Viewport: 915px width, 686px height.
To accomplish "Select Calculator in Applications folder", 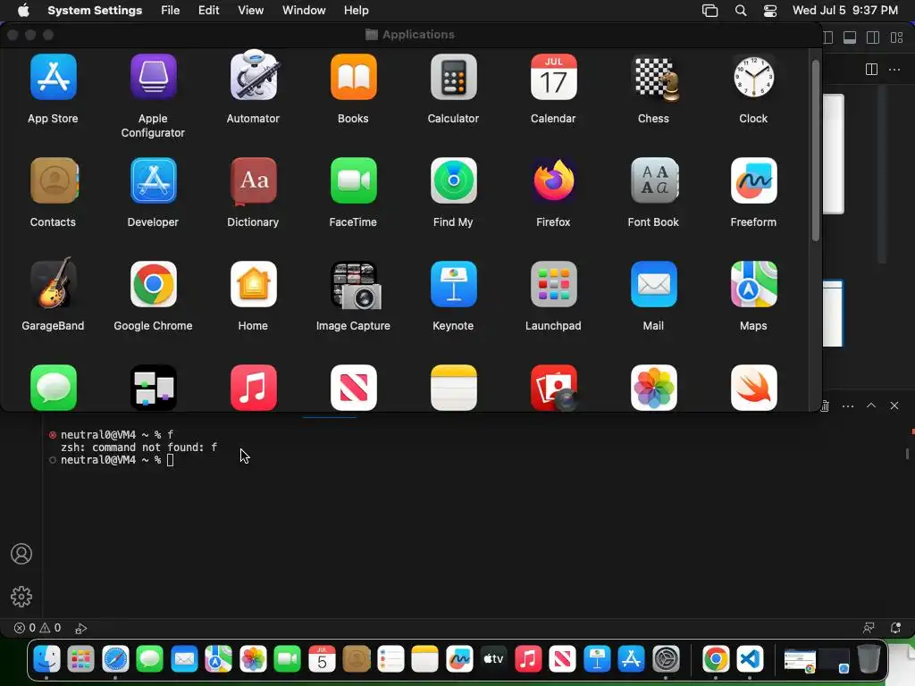I will tap(453, 77).
